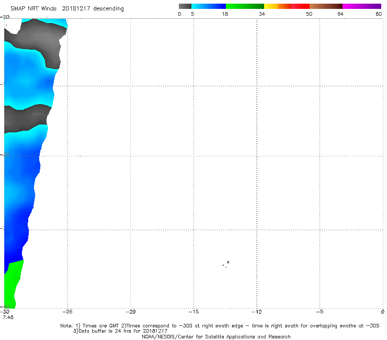Click the bright green wind region
Viewport: 387px width, 340px height.
(13, 284)
